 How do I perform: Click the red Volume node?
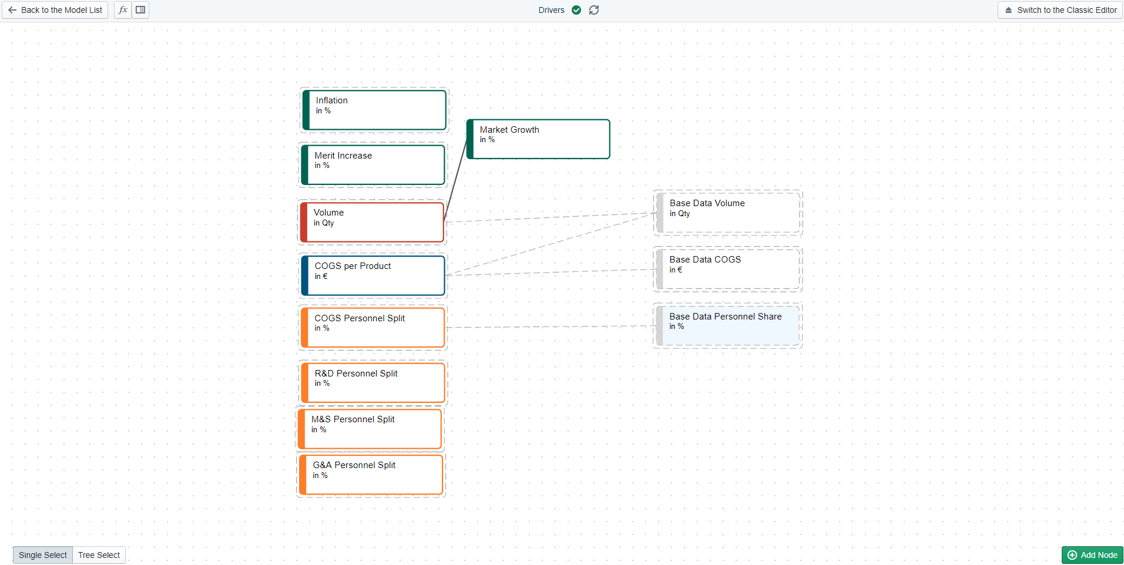coord(372,222)
